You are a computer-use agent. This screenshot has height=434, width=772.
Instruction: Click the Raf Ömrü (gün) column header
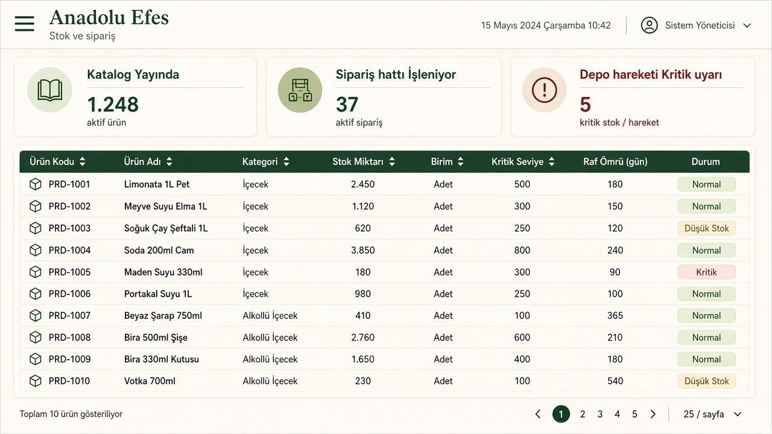(615, 162)
